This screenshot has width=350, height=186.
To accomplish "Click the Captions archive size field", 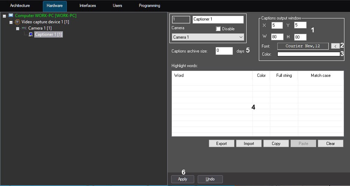I will click(x=224, y=51).
